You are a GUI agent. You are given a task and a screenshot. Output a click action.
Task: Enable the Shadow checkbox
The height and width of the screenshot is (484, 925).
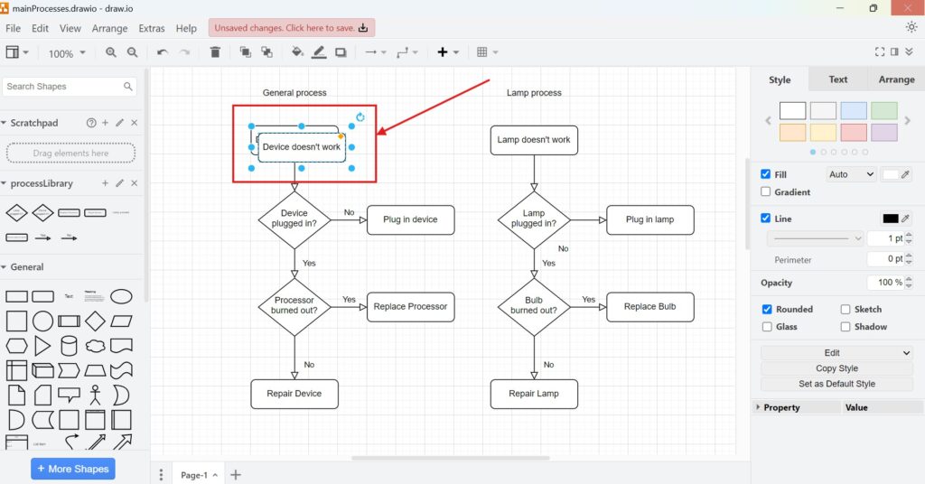point(846,327)
